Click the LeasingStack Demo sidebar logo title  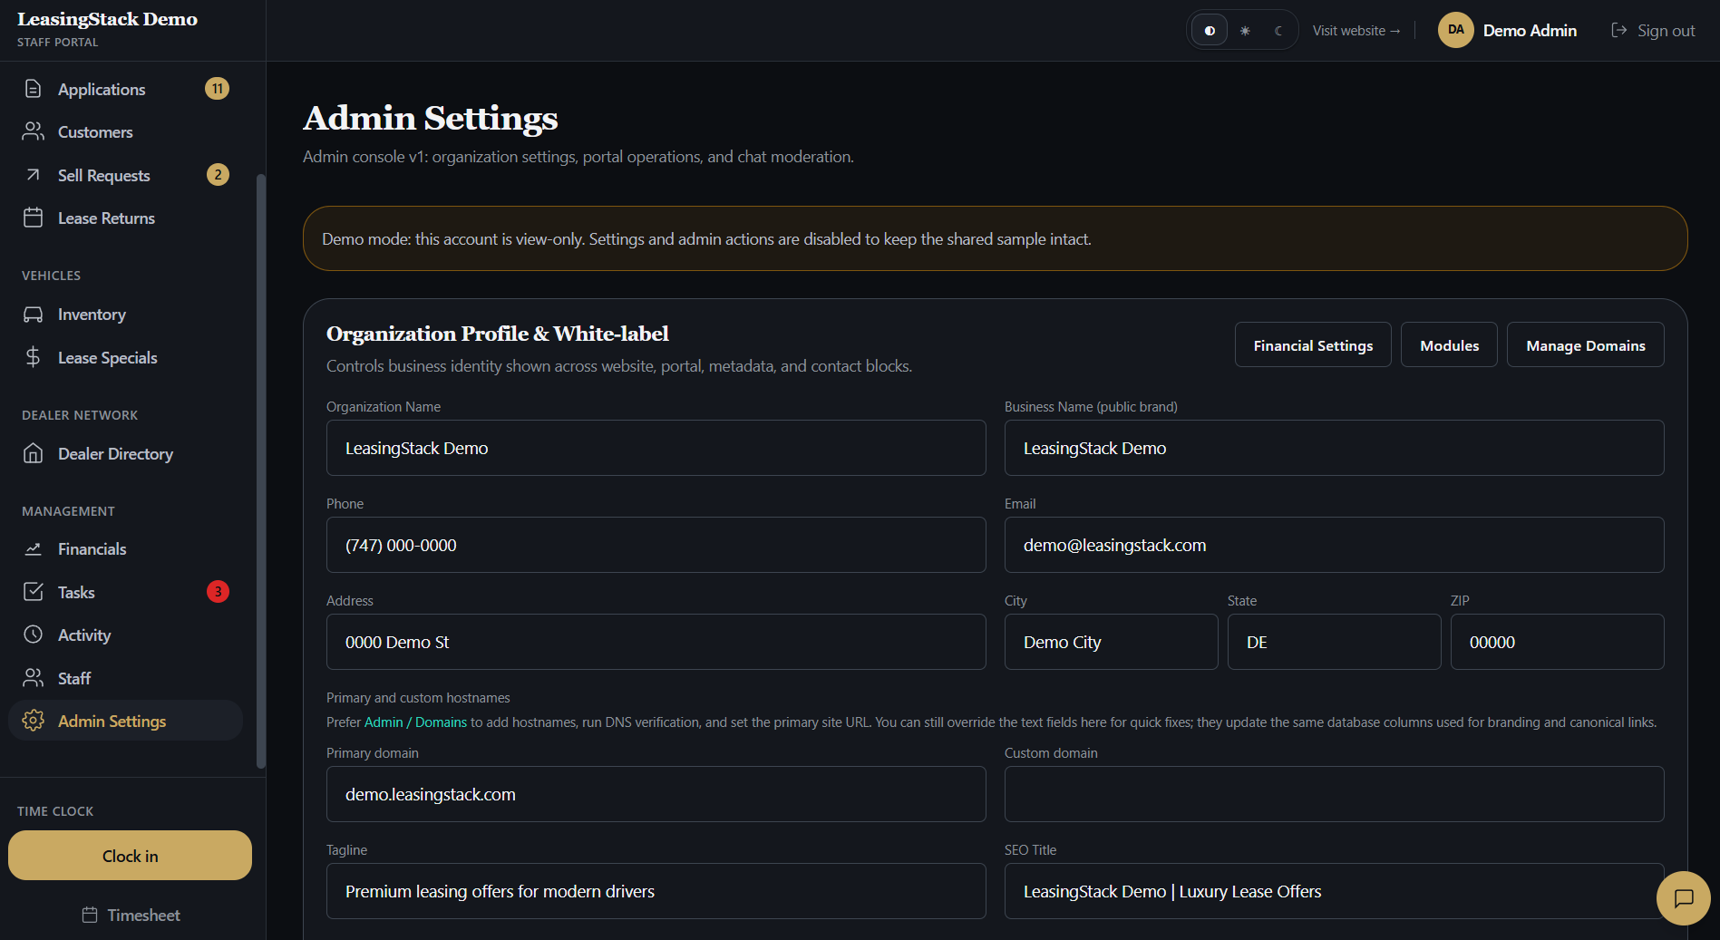click(x=107, y=19)
